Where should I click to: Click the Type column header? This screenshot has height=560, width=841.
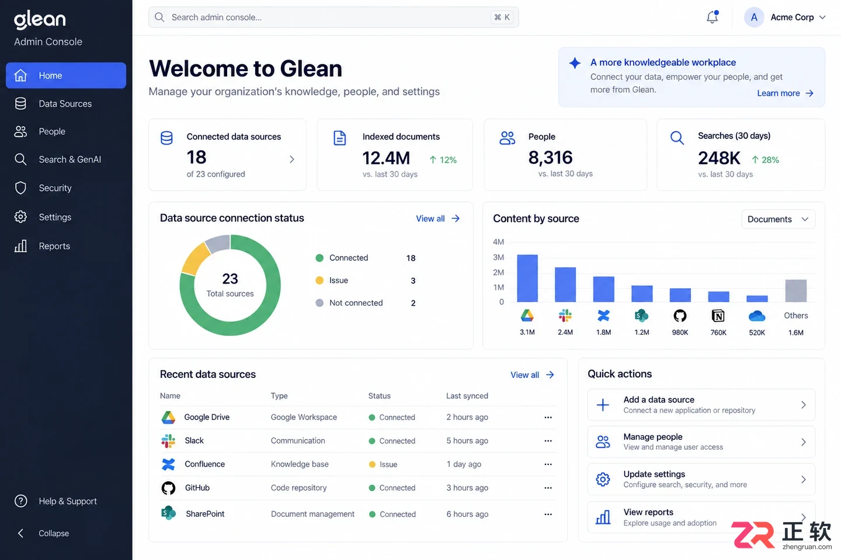pos(279,395)
